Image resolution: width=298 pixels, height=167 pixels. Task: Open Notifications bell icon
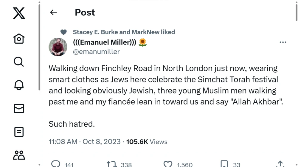click(19, 85)
